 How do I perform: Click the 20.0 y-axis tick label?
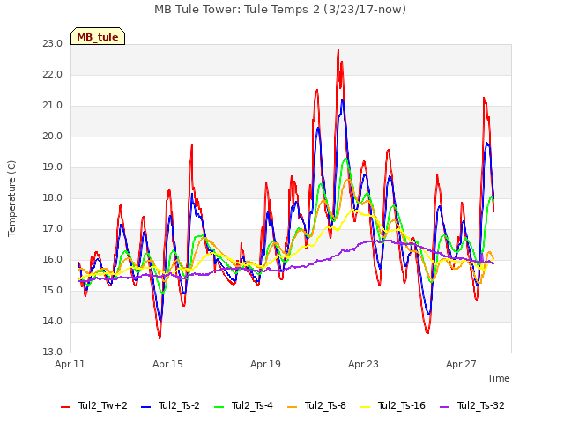53,137
